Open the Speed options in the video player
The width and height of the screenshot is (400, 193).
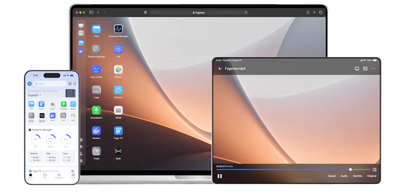(x=332, y=176)
